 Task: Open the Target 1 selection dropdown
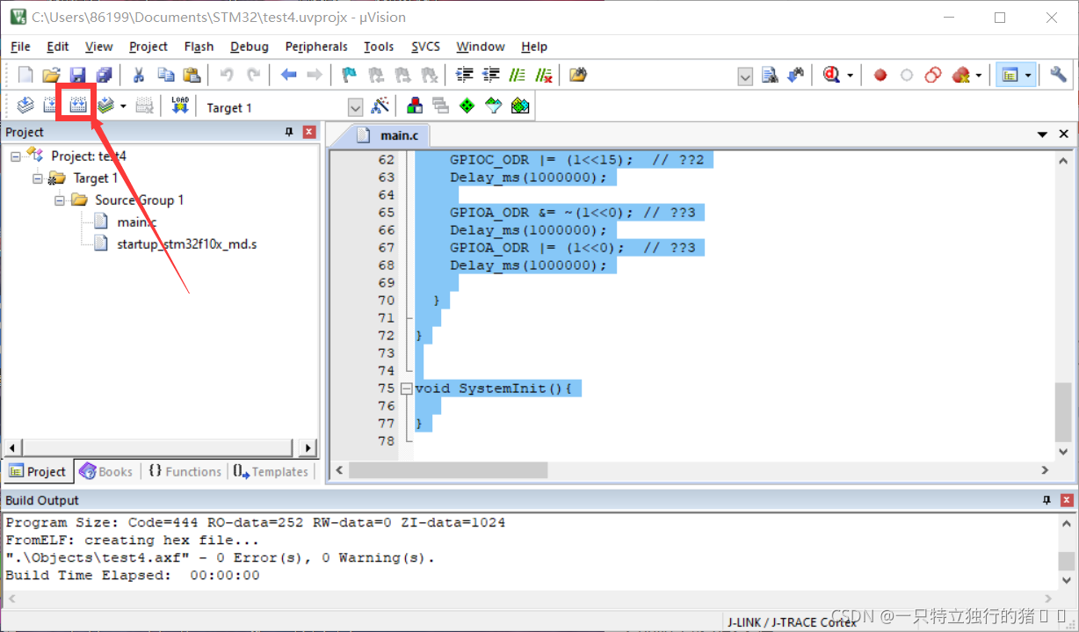355,107
